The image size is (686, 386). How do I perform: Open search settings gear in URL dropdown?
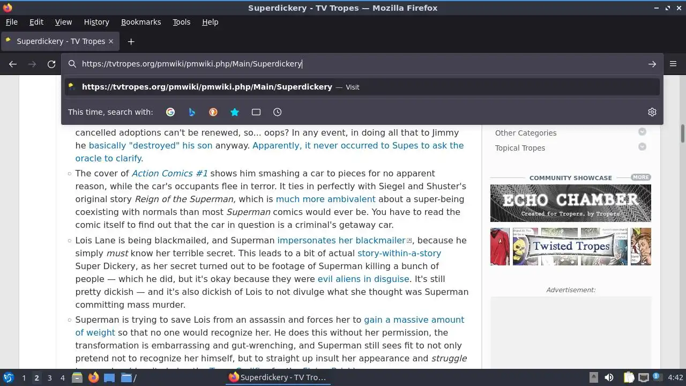pos(652,112)
